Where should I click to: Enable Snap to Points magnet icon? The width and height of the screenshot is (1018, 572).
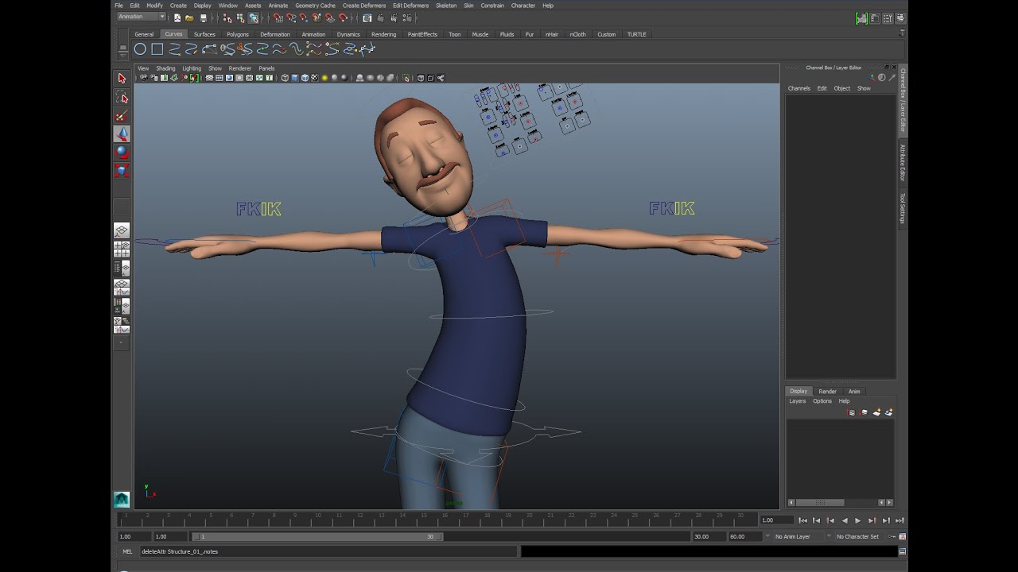coord(304,17)
